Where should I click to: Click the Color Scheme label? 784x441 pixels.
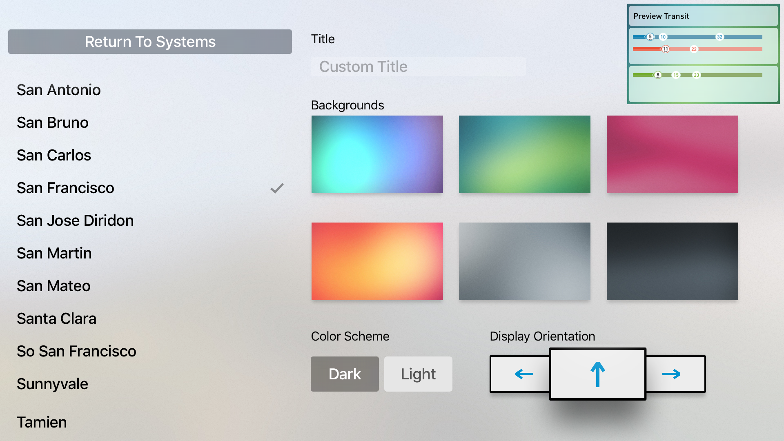tap(350, 336)
